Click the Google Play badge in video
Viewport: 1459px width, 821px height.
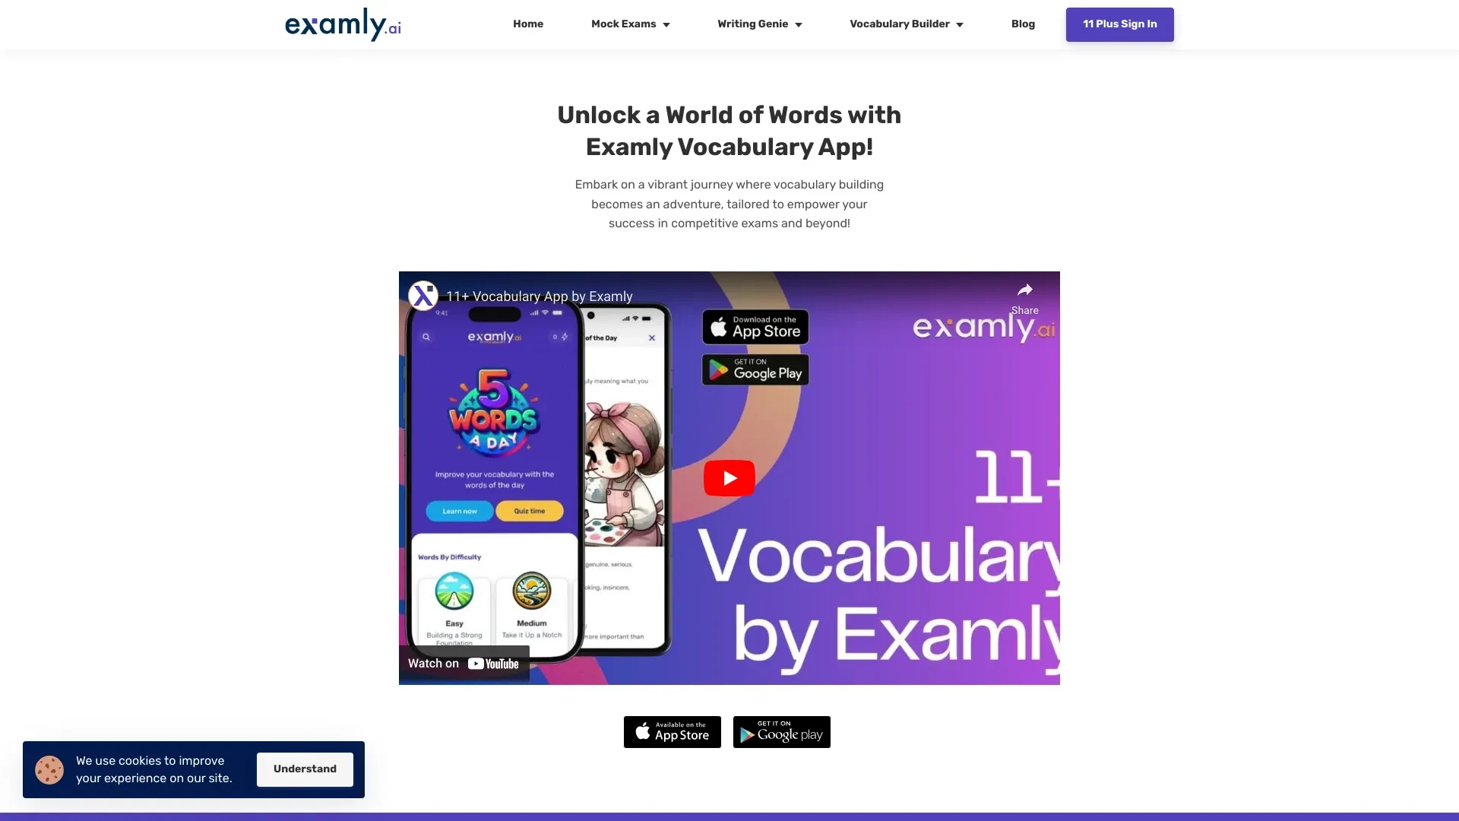(755, 370)
